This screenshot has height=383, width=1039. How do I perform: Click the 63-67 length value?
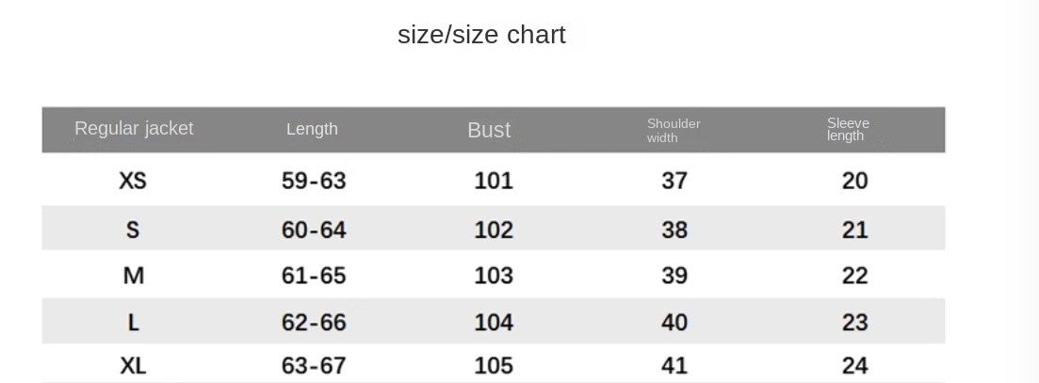[314, 366]
